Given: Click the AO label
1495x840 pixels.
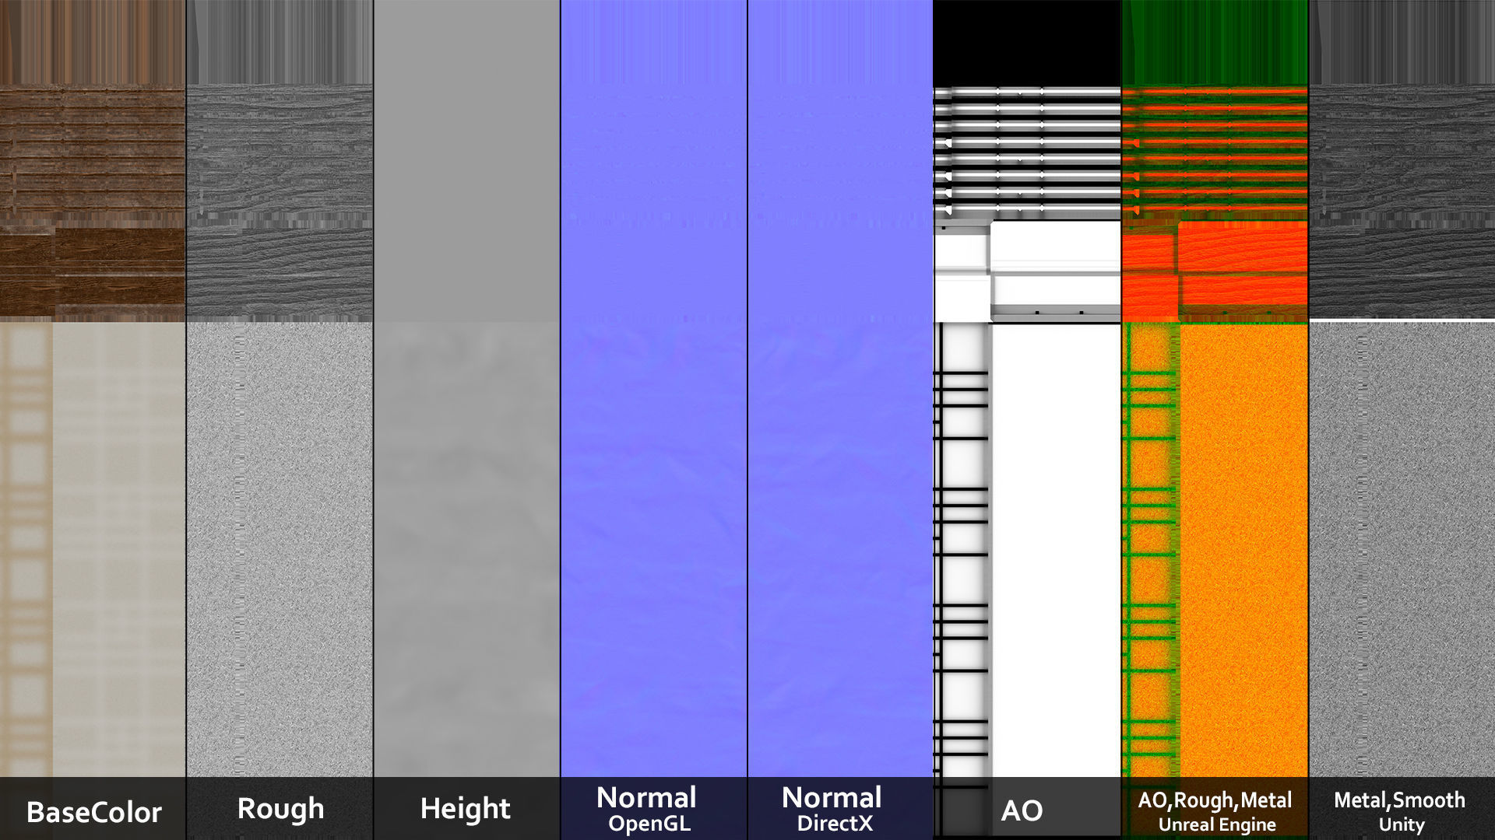Looking at the screenshot, I should [x=1022, y=810].
